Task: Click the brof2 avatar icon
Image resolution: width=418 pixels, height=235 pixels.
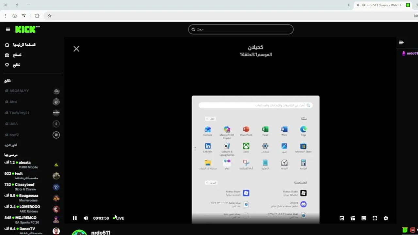Action: 56,135
